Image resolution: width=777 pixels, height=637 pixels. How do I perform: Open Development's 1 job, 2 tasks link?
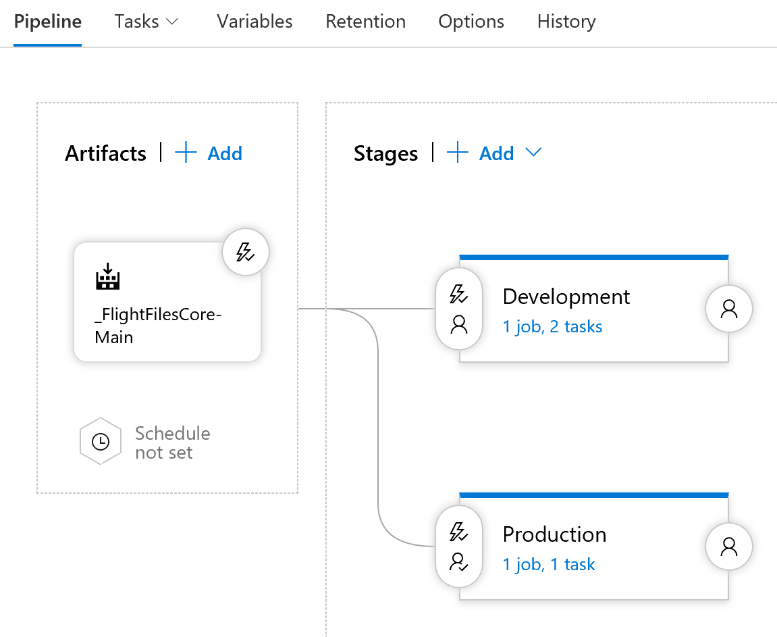pos(552,327)
